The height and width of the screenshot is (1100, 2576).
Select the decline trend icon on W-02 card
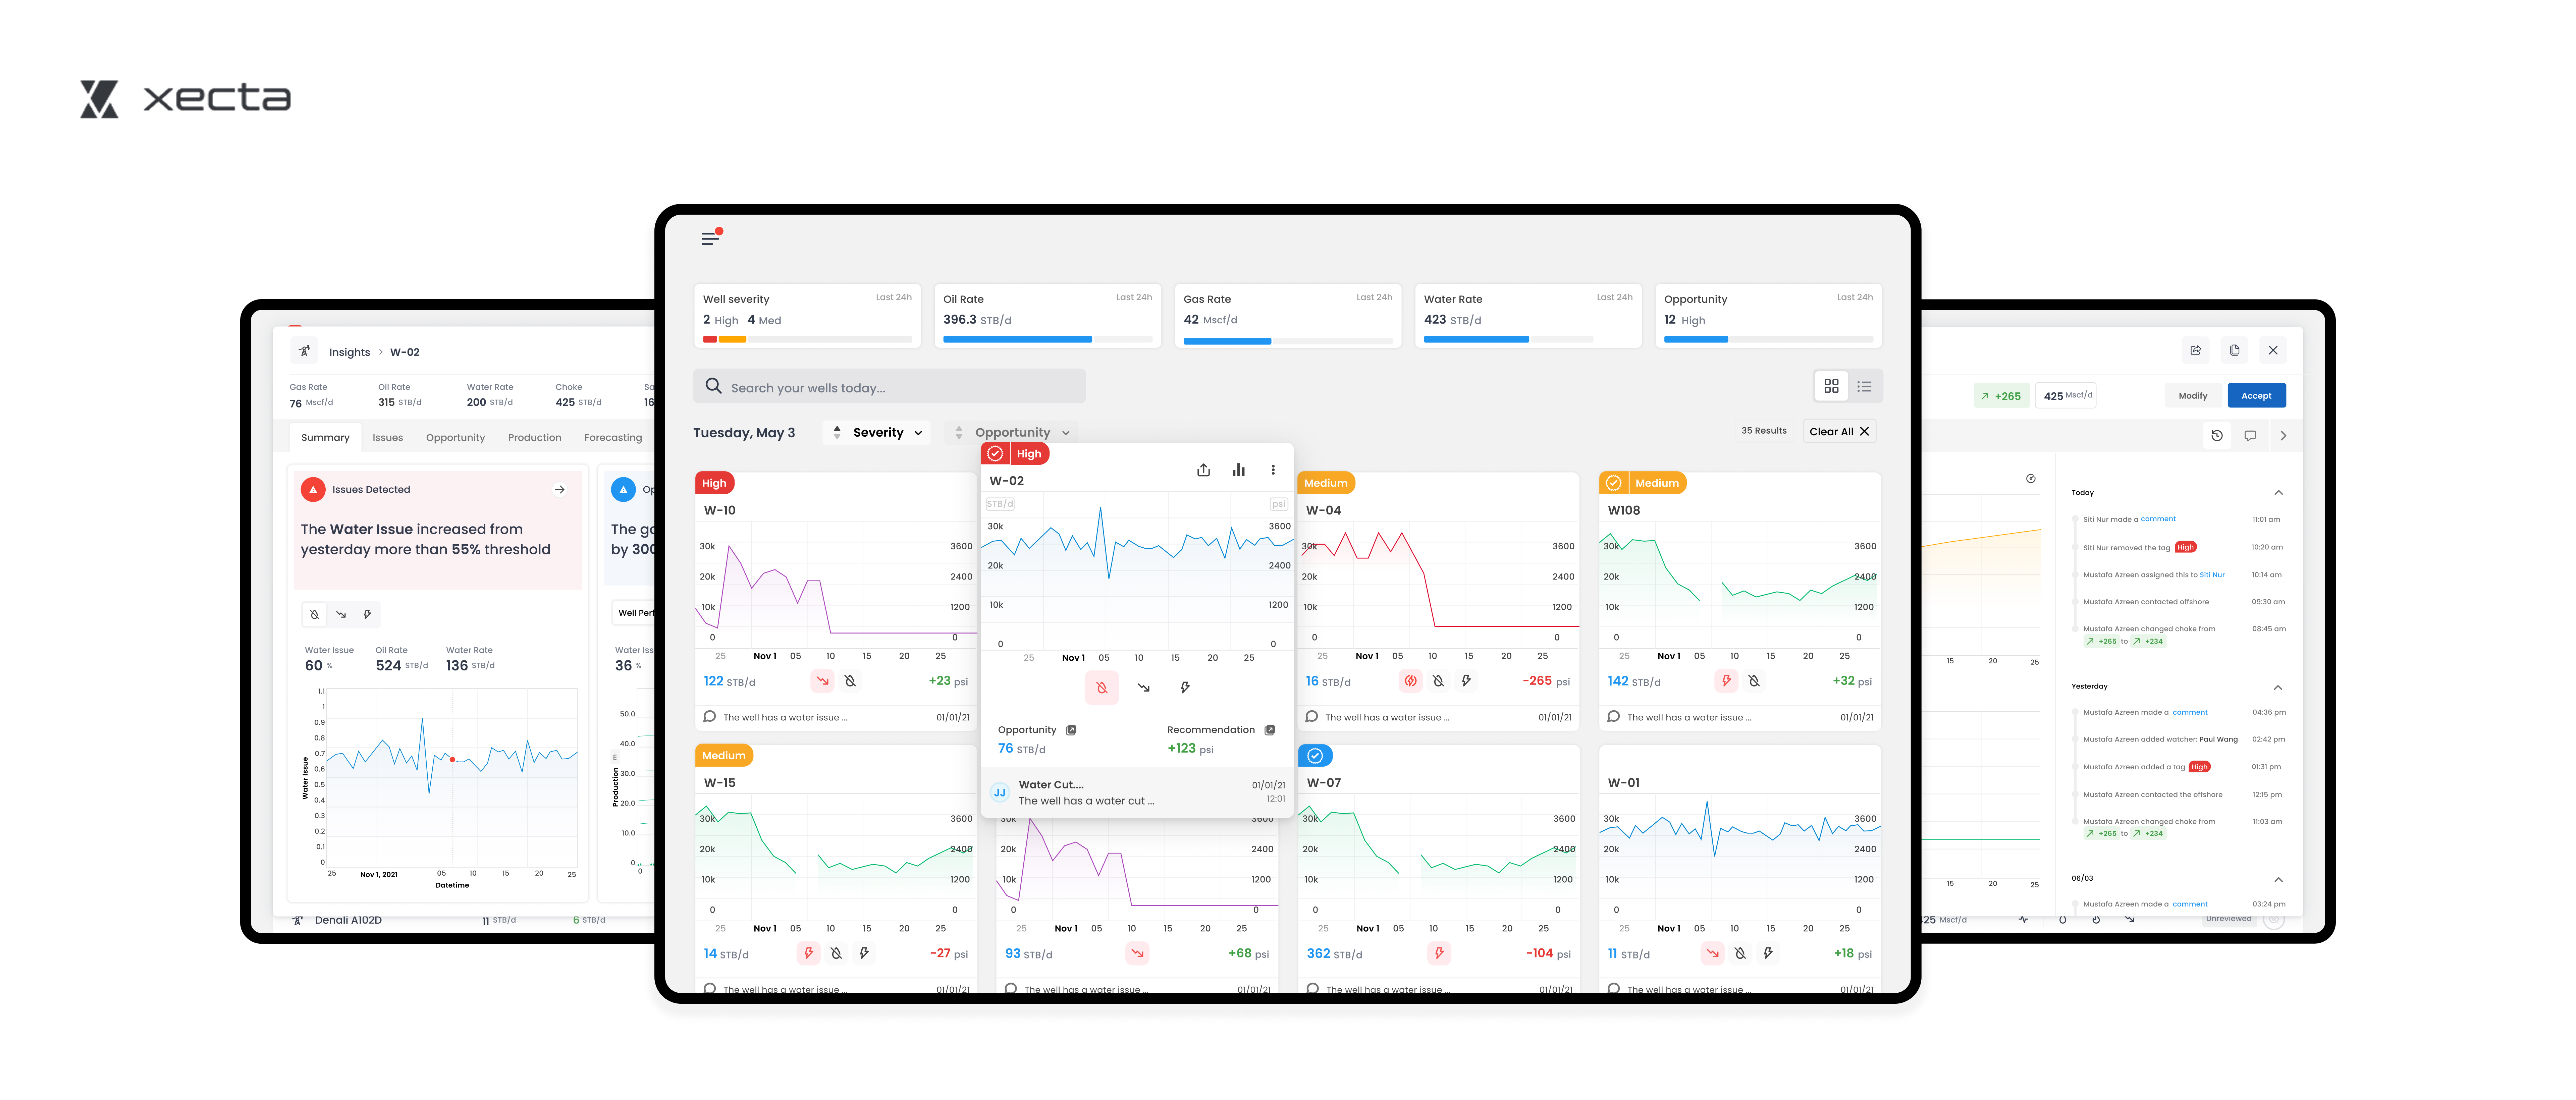pos(1143,688)
